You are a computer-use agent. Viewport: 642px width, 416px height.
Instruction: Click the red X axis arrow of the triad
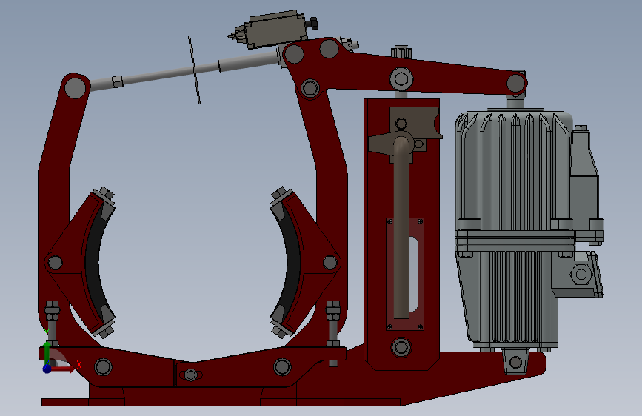coord(62,369)
